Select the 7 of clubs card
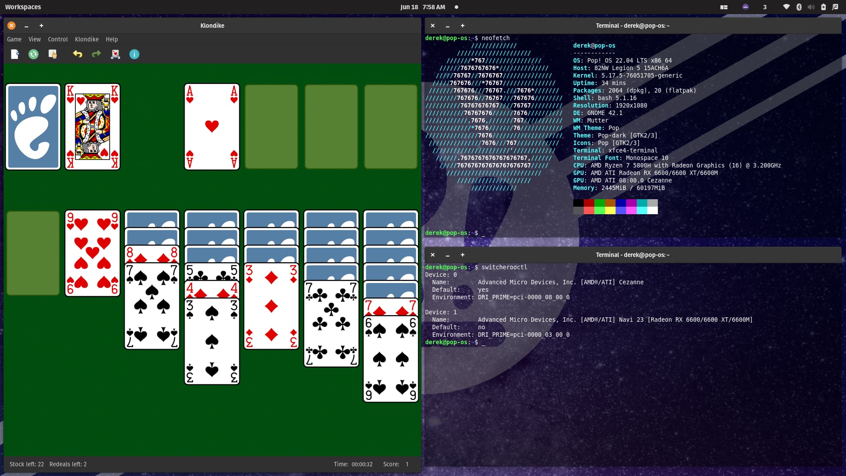Screen dimensions: 846x476 331,324
